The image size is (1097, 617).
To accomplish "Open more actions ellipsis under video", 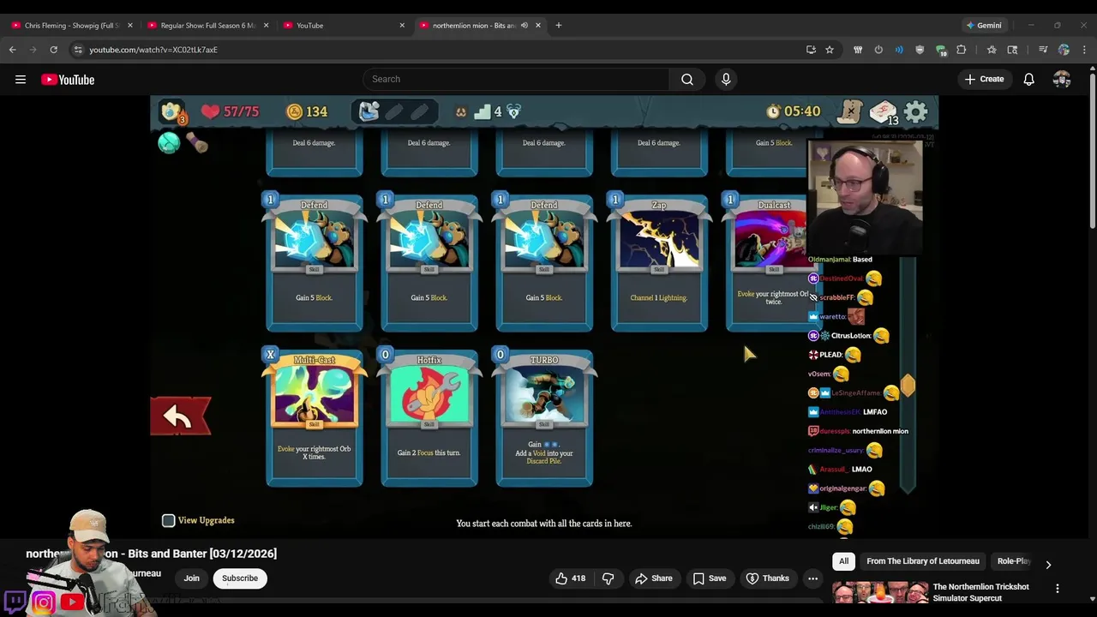I will click(812, 578).
